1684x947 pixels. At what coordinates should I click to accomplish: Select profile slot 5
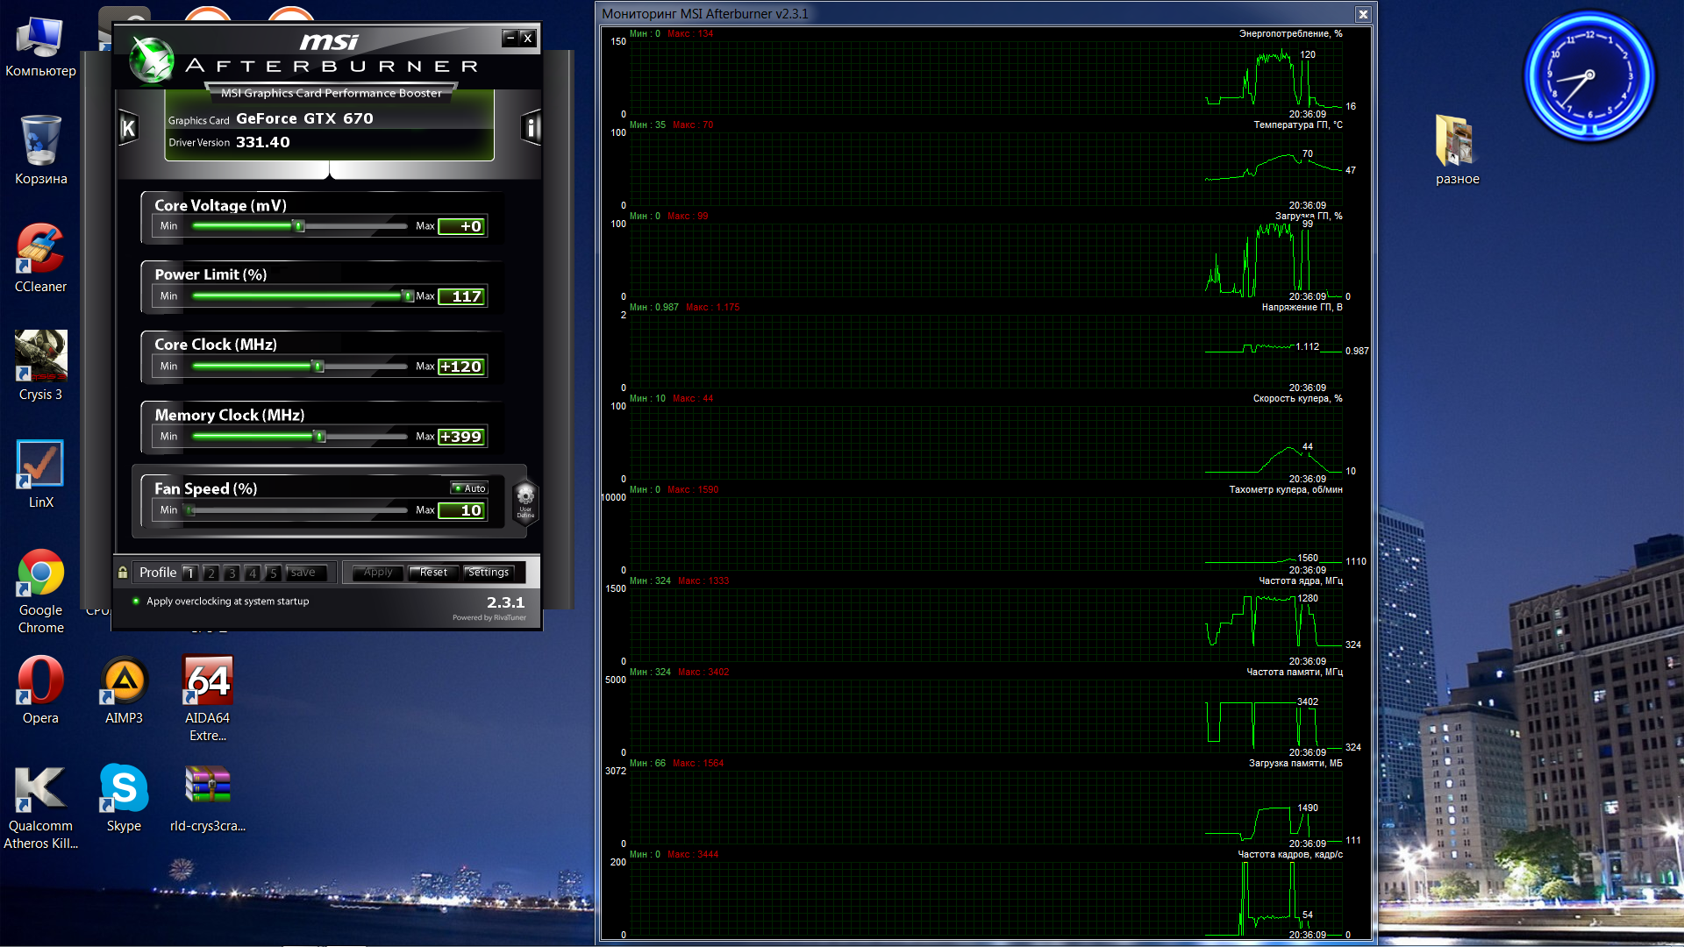[x=273, y=573]
